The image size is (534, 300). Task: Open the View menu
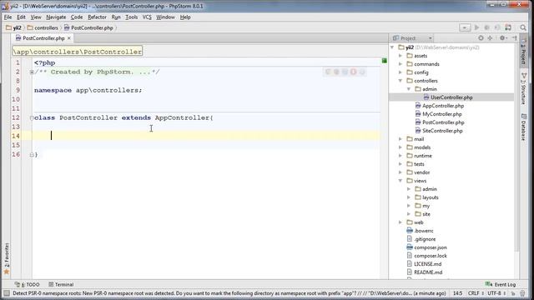[x=36, y=17]
